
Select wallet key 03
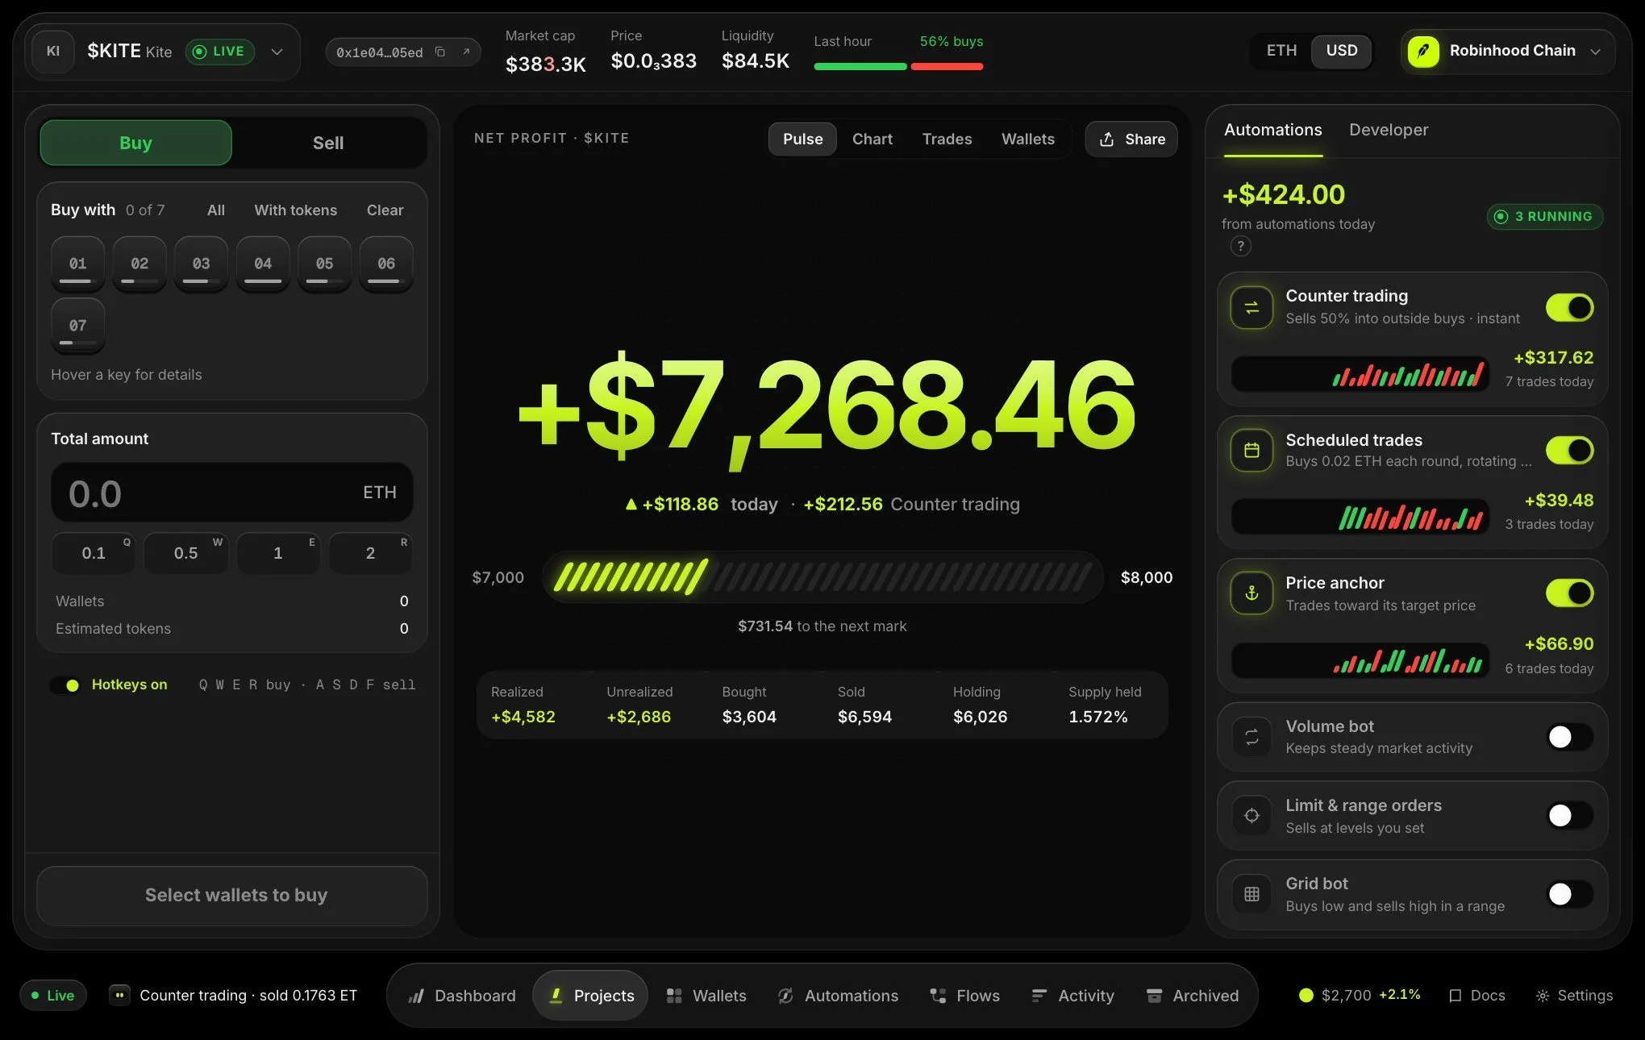[x=201, y=264]
